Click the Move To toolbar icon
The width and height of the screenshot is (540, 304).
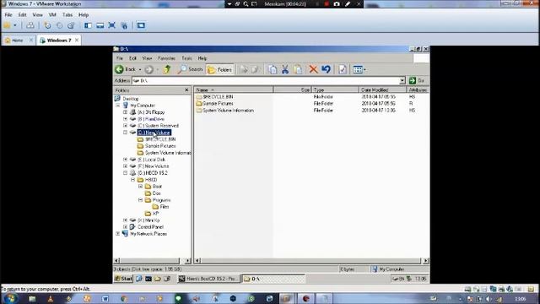click(x=244, y=69)
